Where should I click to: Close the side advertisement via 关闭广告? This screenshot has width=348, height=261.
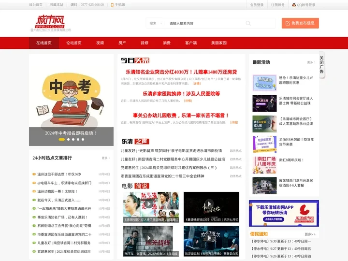click(321, 65)
